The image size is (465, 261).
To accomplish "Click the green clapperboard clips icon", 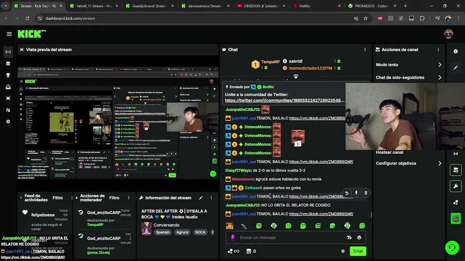I will [456, 218].
